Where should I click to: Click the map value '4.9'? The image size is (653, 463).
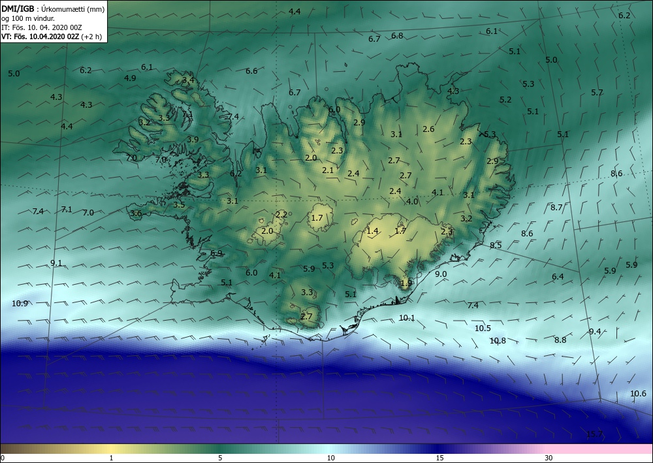pos(130,78)
